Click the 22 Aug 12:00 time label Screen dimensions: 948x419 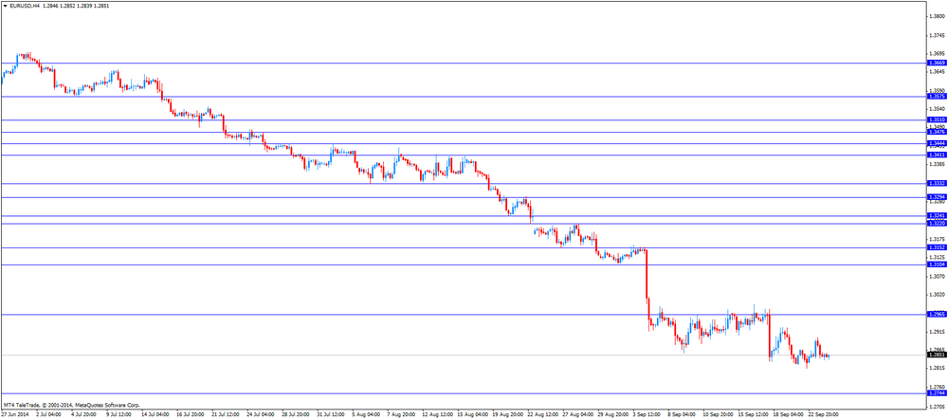542,415
